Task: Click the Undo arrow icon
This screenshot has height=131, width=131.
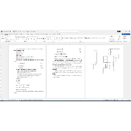Action: pos(16,31)
